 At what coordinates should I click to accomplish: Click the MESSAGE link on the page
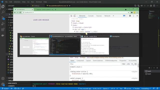pyautogui.click(x=46, y=20)
